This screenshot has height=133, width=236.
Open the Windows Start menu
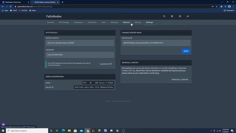tap(3, 130)
